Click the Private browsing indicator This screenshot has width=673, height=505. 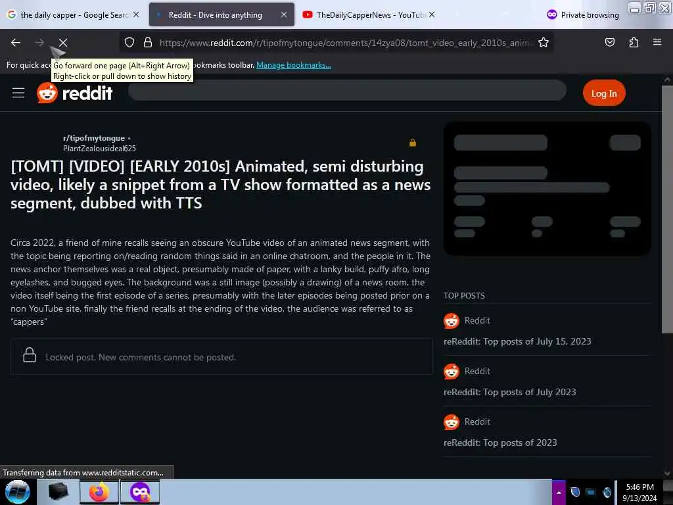583,15
